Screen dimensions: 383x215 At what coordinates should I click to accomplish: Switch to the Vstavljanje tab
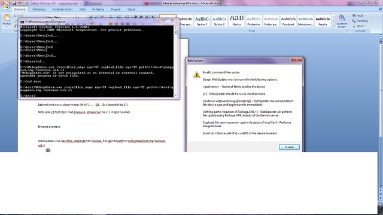click(x=39, y=10)
